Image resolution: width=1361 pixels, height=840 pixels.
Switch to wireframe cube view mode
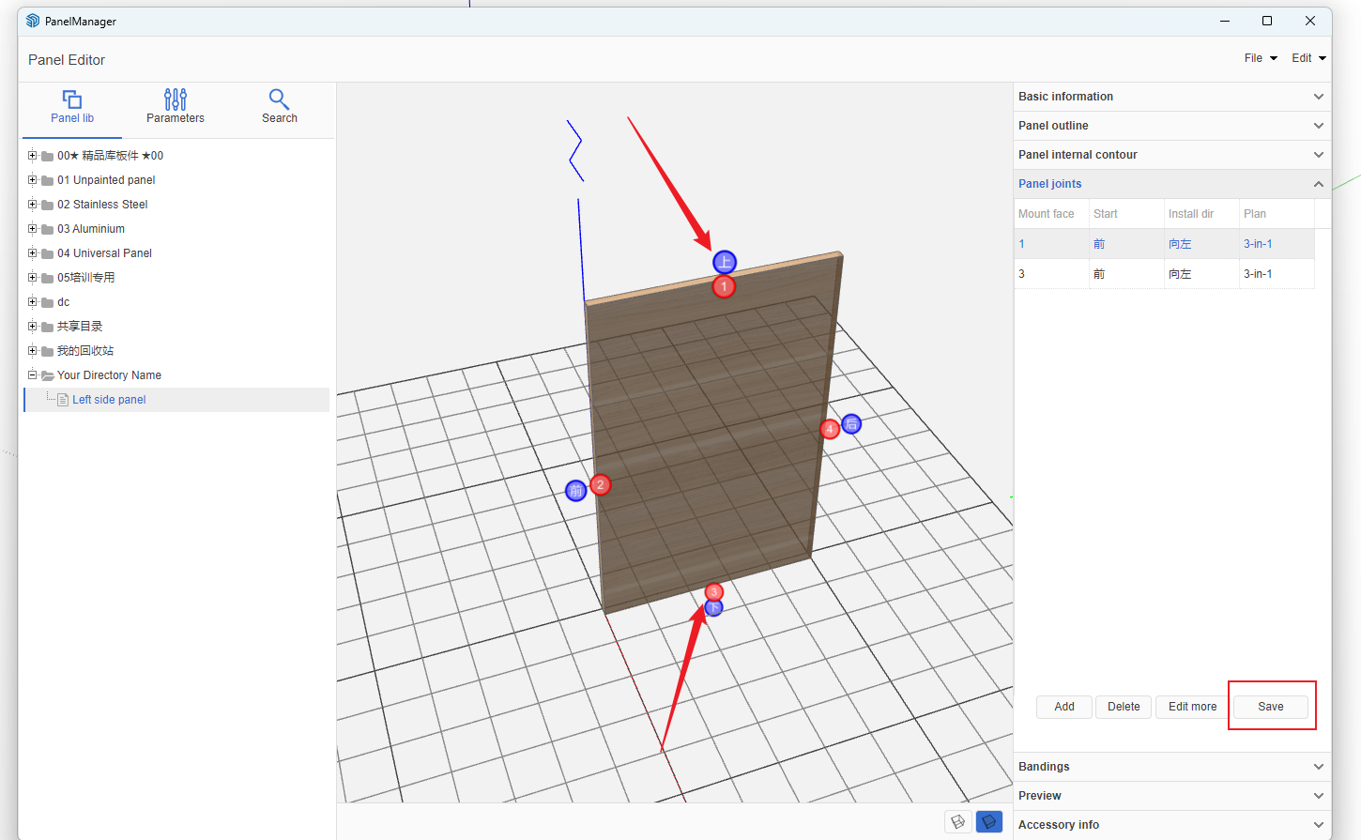[x=957, y=822]
